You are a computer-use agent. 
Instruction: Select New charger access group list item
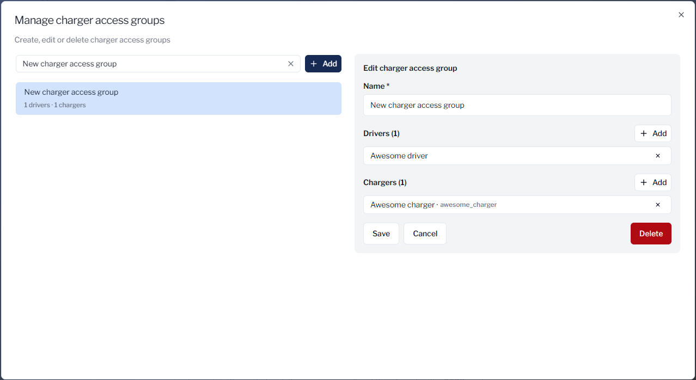pos(178,98)
